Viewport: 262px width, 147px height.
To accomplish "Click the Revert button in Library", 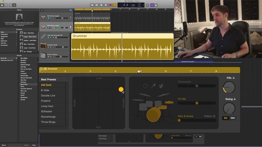I will click(x=4, y=145).
